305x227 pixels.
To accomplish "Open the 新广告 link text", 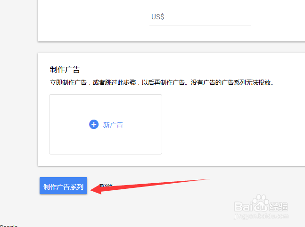I will coord(113,125).
